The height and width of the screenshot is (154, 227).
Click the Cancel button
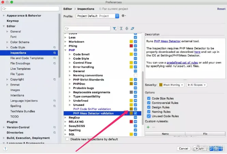183,149
